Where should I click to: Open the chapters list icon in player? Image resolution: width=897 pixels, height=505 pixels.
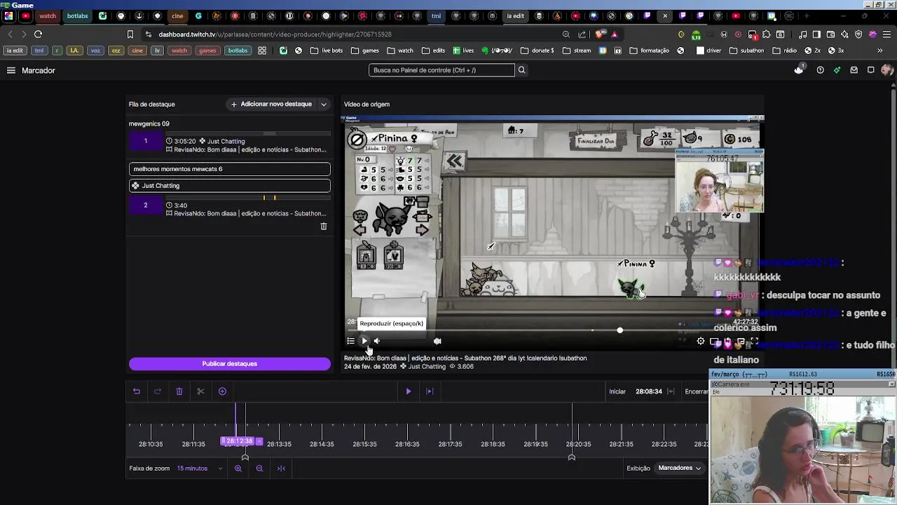click(350, 341)
